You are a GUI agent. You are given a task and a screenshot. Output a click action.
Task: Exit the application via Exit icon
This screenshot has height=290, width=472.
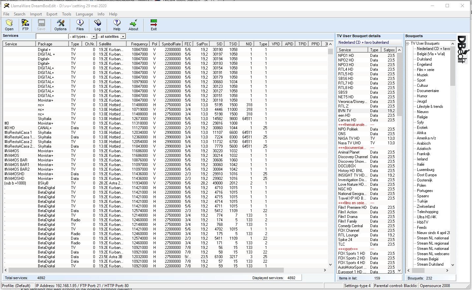click(x=154, y=25)
